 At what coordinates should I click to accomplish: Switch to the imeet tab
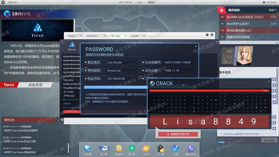(x=135, y=36)
